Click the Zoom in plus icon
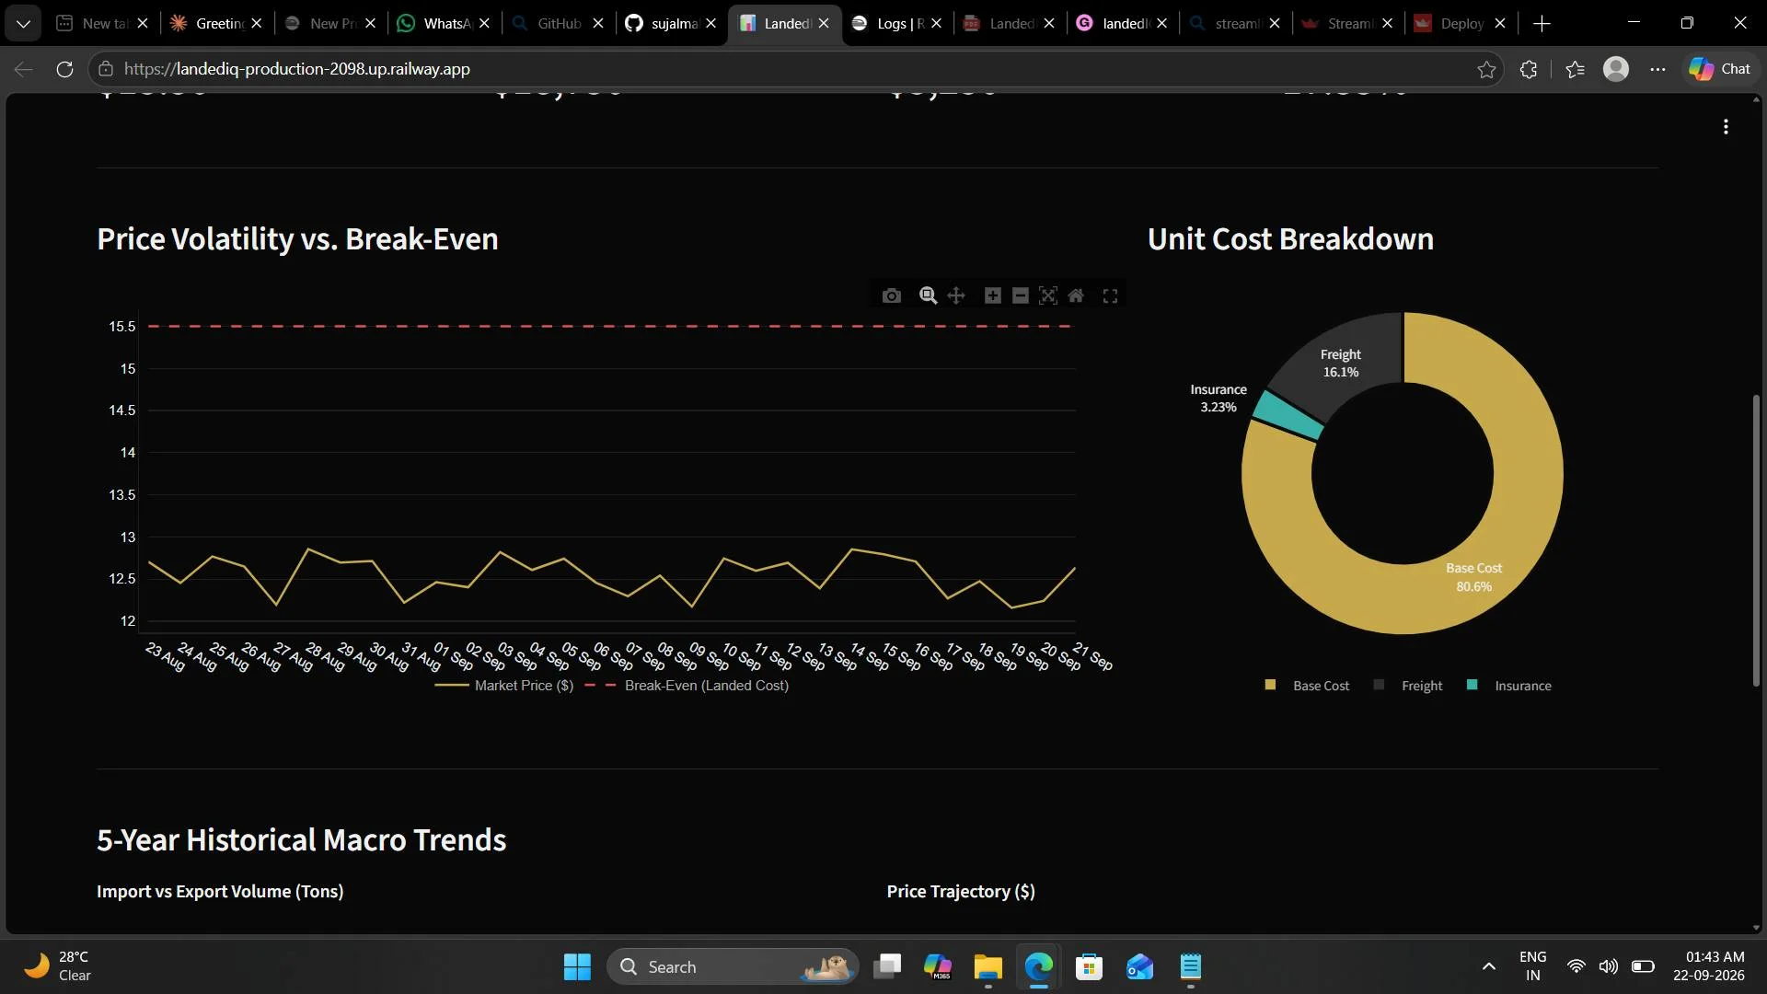Image resolution: width=1767 pixels, height=994 pixels. click(992, 295)
